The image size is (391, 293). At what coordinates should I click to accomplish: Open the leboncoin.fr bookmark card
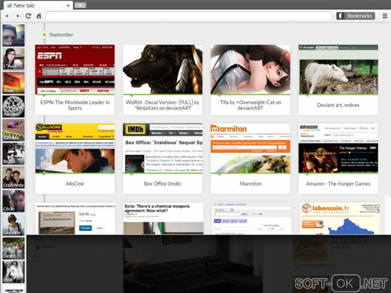pyautogui.click(x=340, y=218)
